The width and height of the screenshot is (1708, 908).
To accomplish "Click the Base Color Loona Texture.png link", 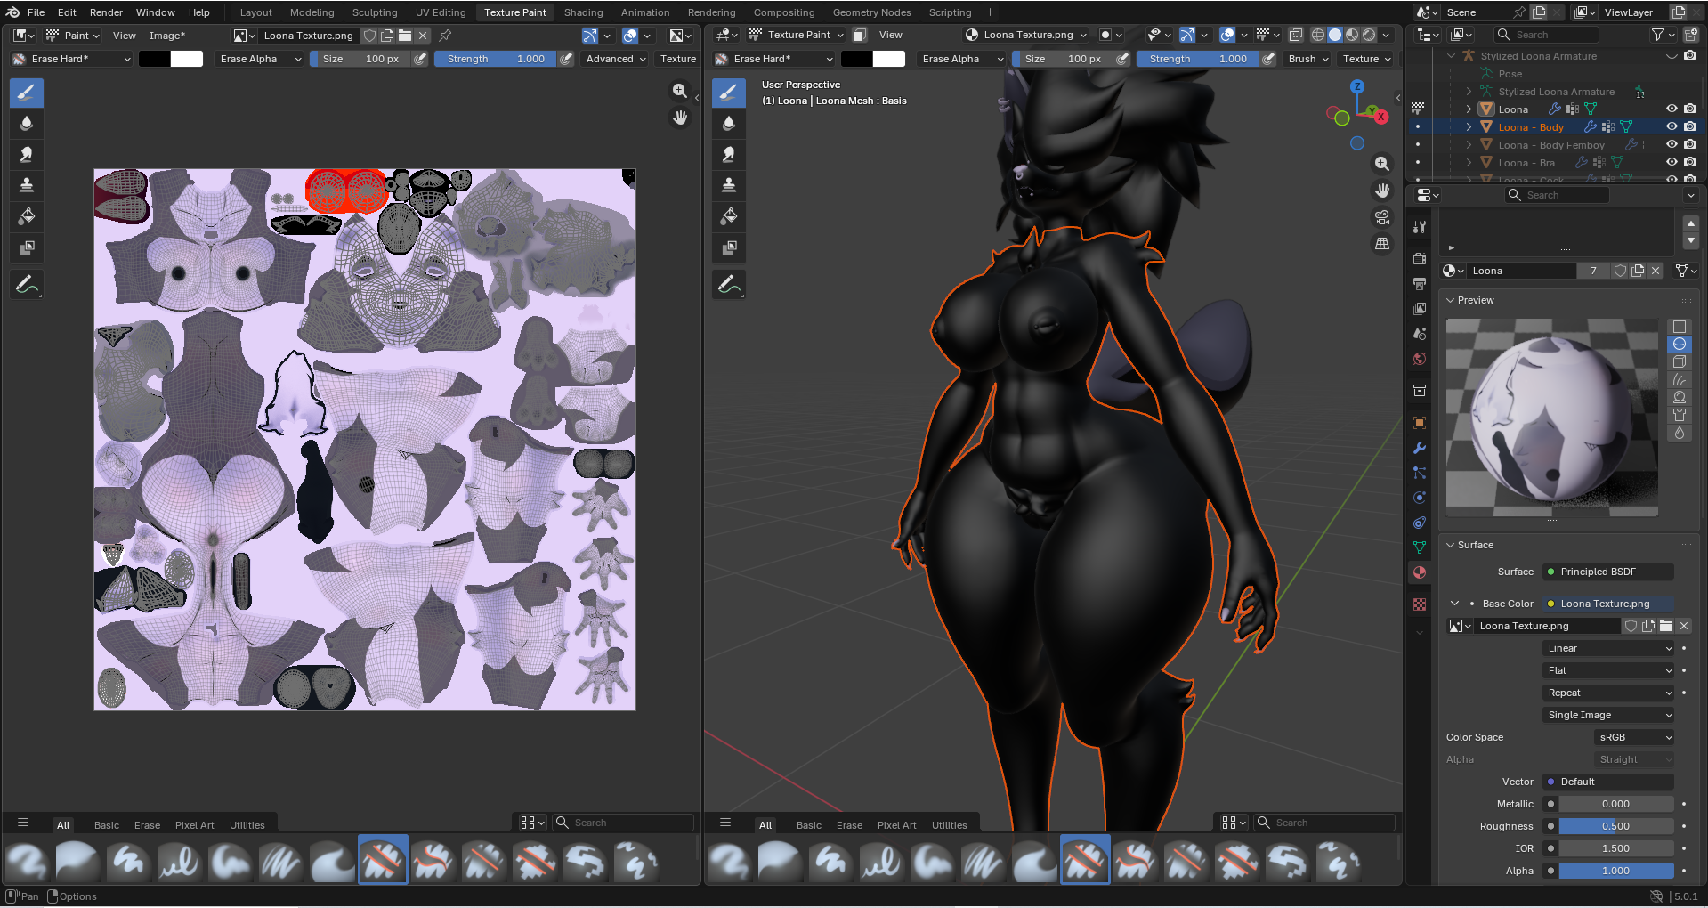I will point(1609,604).
